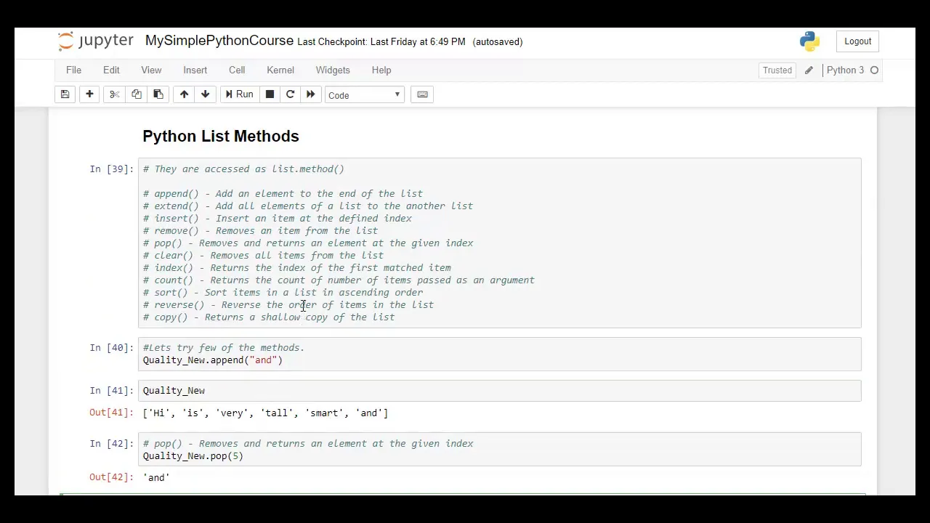Image resolution: width=930 pixels, height=523 pixels.
Task: Select the Python List Methods heading cell
Action: (x=221, y=137)
